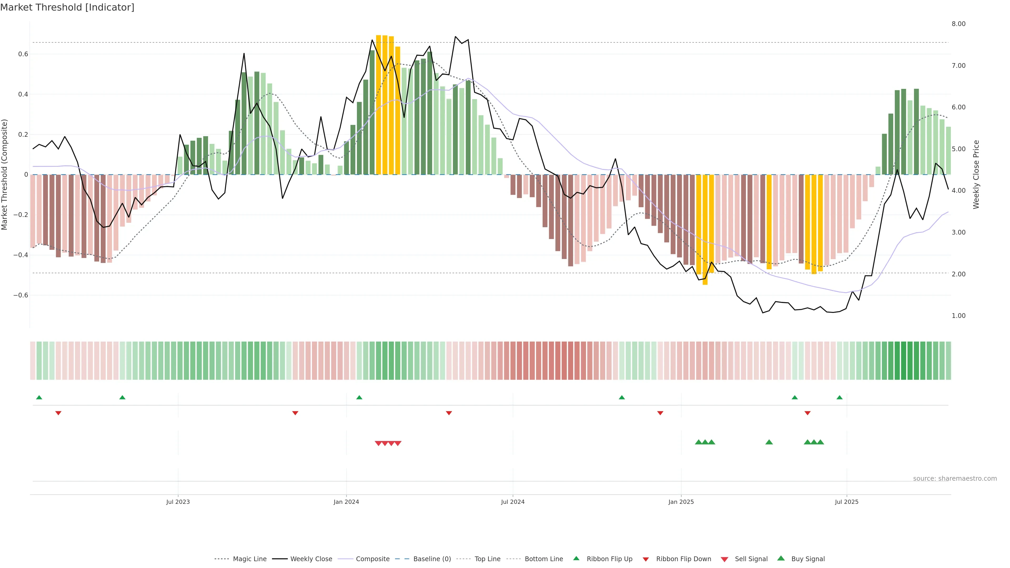Click the green ribbon flip up marker near Jan 2024

coord(359,398)
